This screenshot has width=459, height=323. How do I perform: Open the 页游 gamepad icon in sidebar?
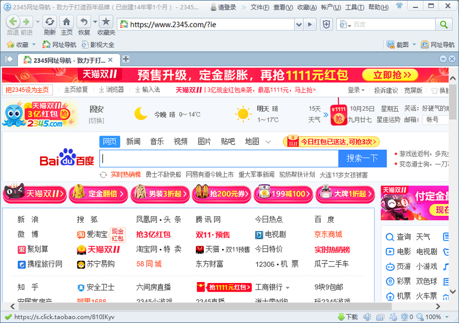coord(390,267)
